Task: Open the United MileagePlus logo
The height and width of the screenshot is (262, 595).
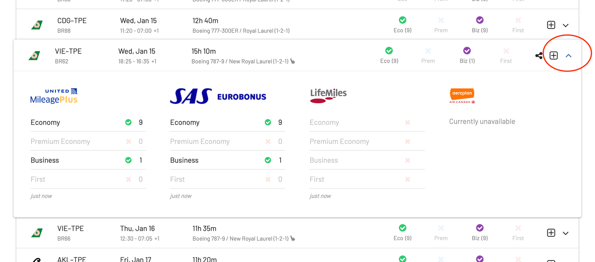Action: (x=54, y=96)
